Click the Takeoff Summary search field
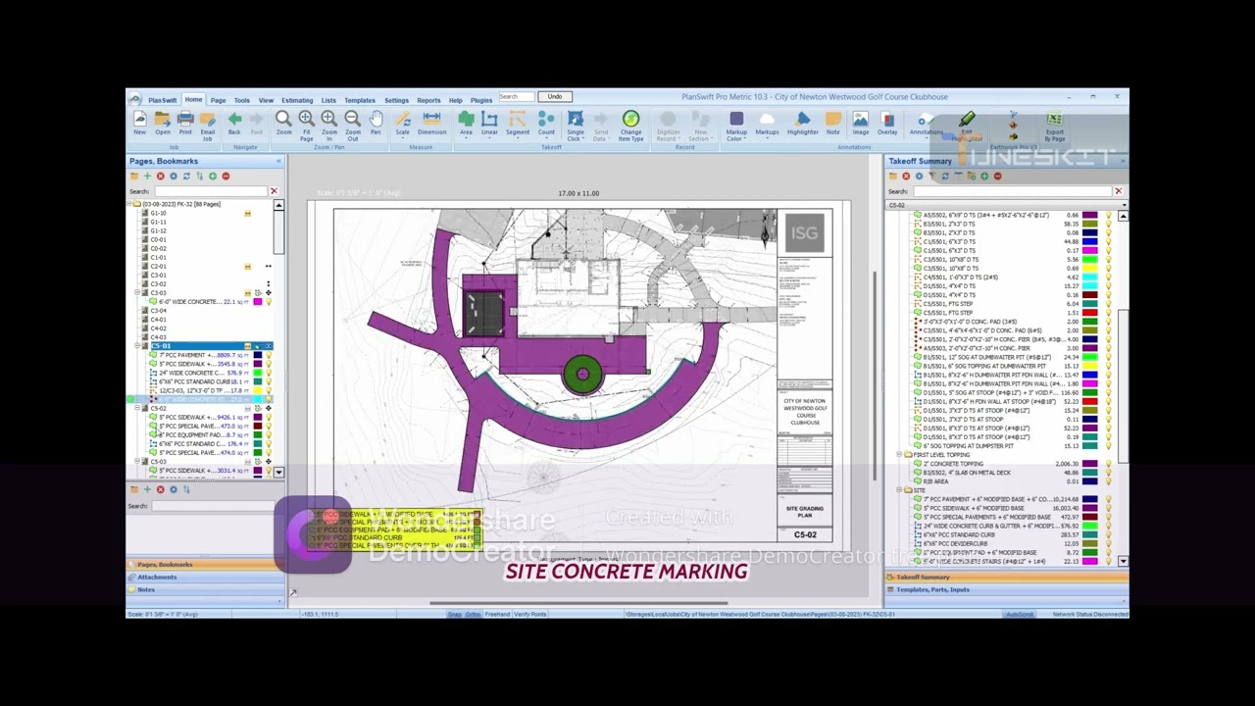Screen dimensions: 1255x706 [x=1012, y=191]
